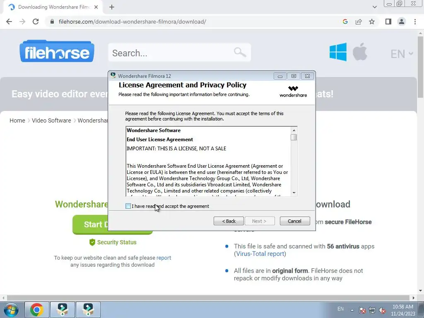Viewport: 424px width, 318px height.
Task: Open Chrome three-dot menu
Action: (415, 22)
